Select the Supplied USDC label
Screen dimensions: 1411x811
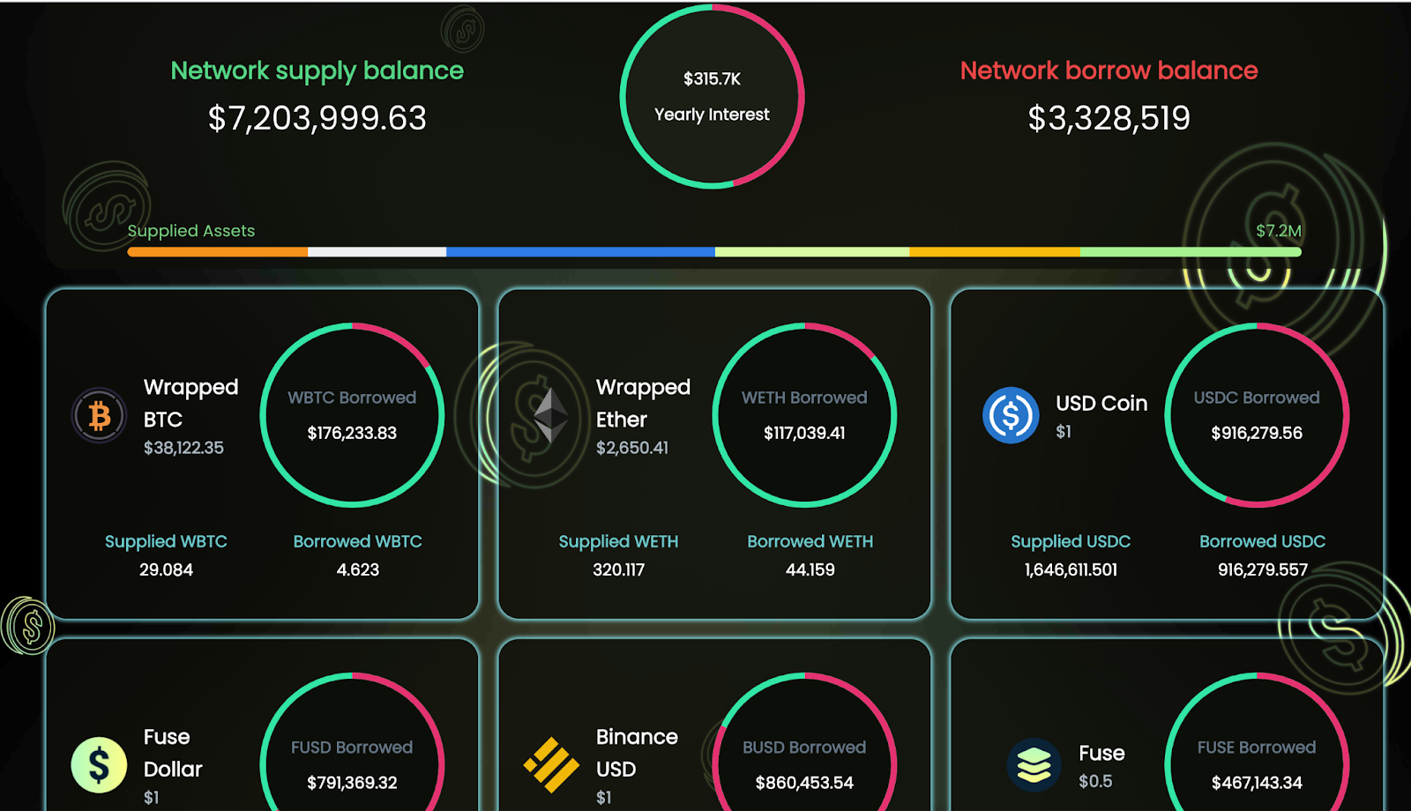tap(1071, 541)
